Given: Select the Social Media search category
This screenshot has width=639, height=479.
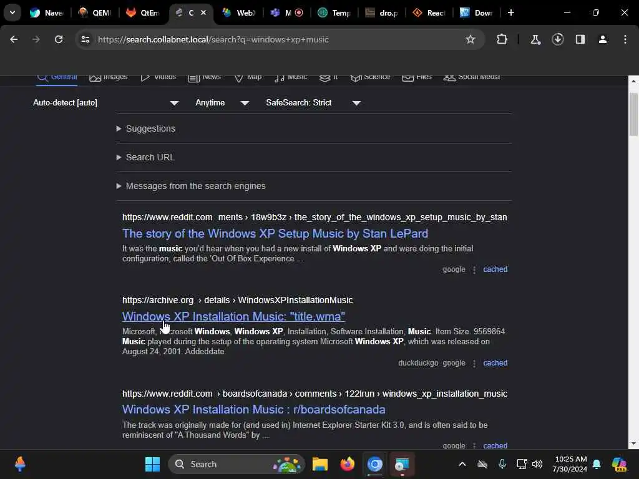Looking at the screenshot, I should 472,77.
